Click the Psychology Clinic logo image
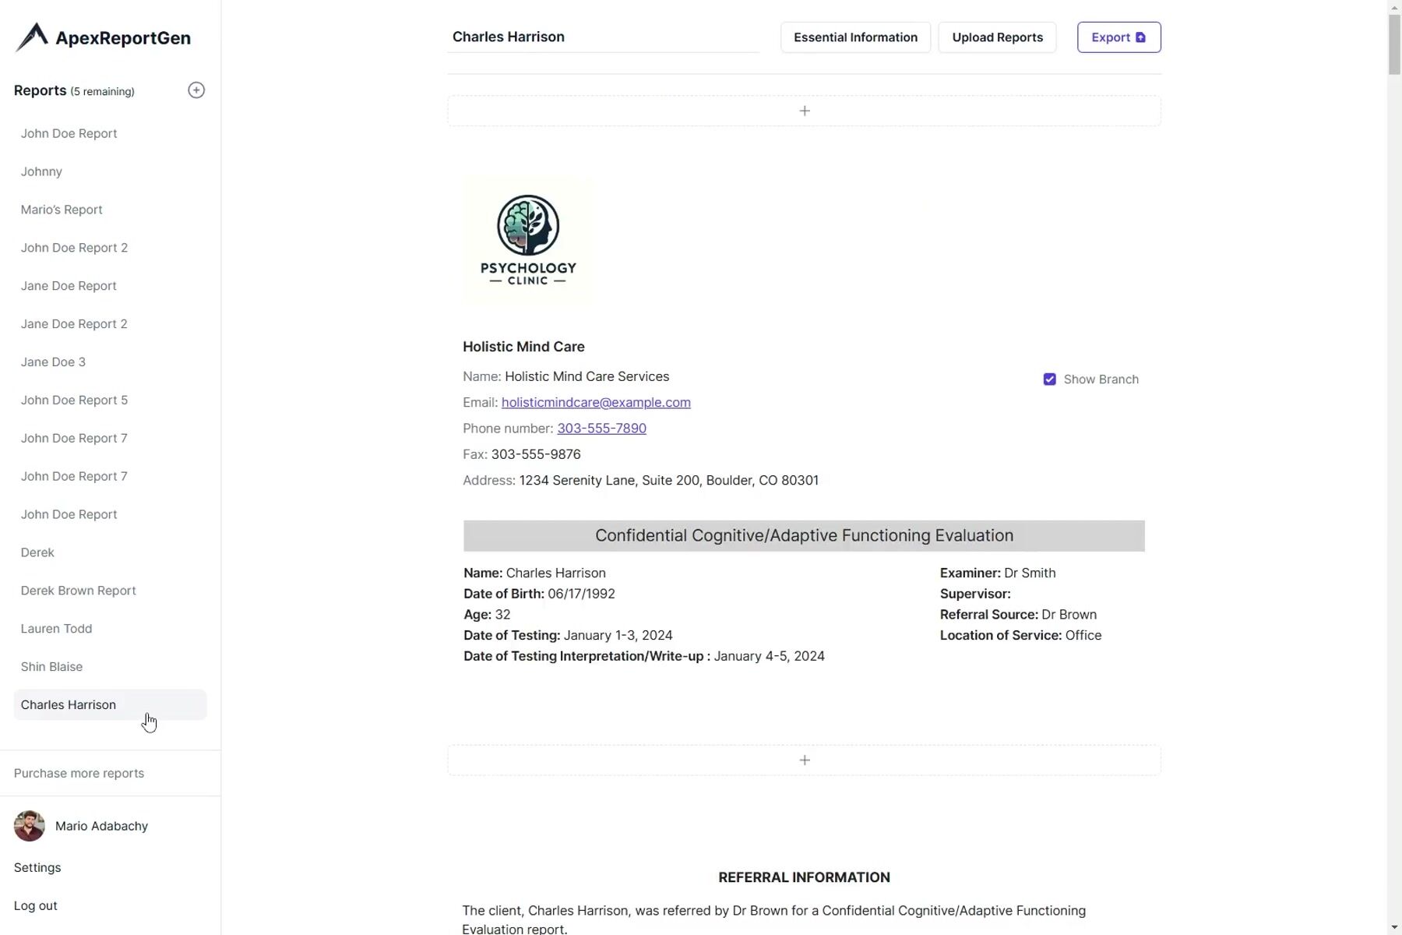 528,239
